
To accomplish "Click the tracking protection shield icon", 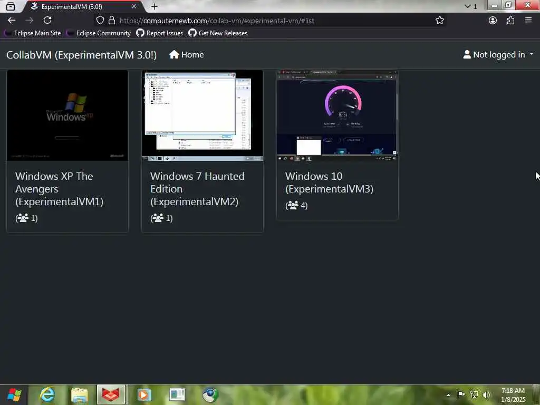I will [x=100, y=21].
